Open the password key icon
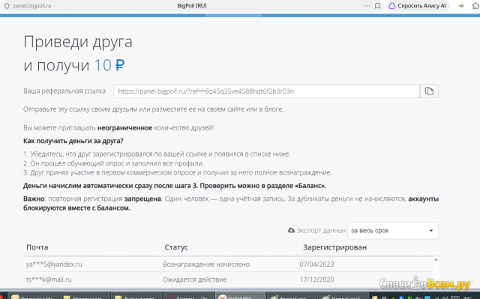 tap(460, 6)
